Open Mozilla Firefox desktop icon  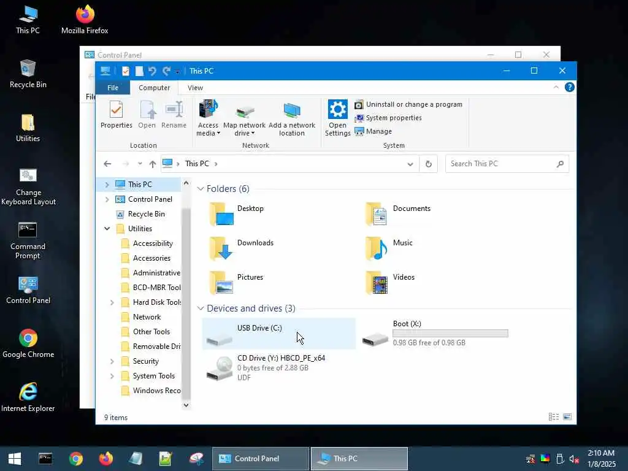click(85, 19)
